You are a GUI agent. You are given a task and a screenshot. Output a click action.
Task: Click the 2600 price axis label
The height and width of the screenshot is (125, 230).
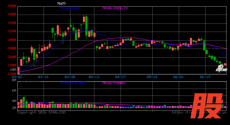click(x=12, y=57)
